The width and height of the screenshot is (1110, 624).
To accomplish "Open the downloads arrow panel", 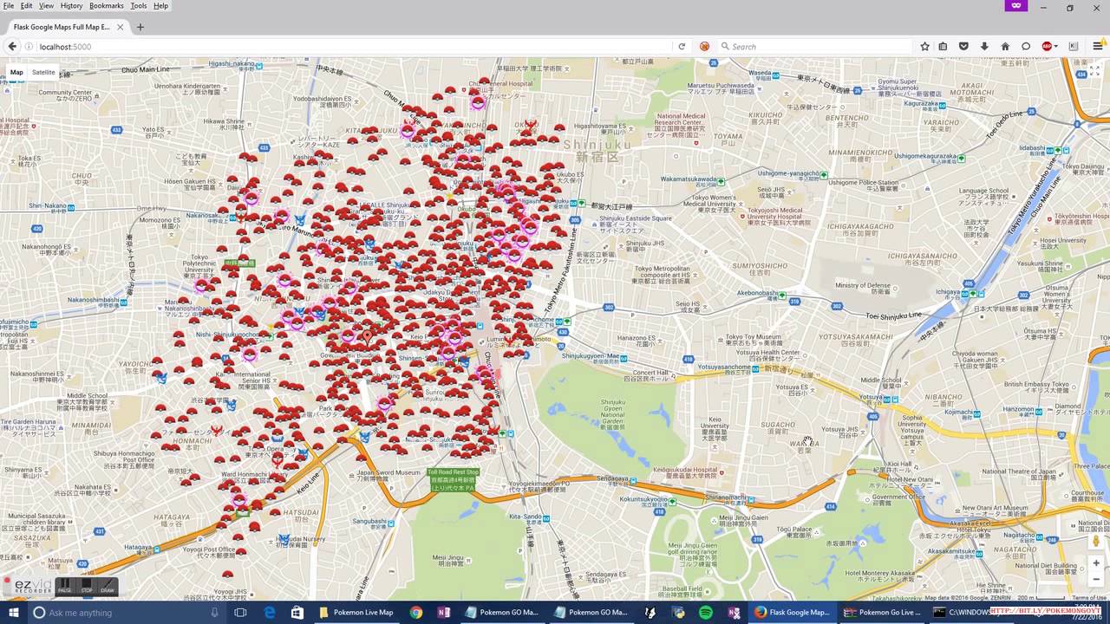I will pos(984,46).
